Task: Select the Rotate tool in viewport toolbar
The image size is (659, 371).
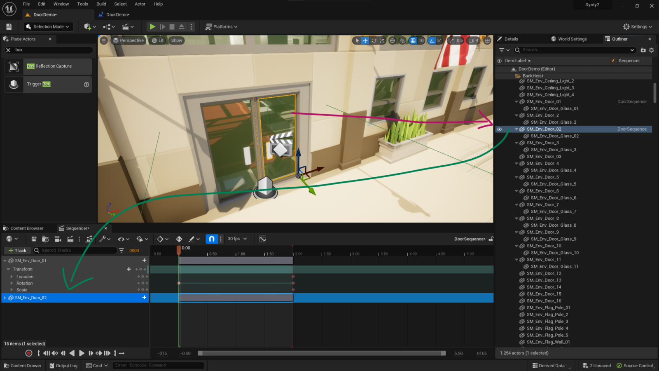Action: tap(374, 41)
